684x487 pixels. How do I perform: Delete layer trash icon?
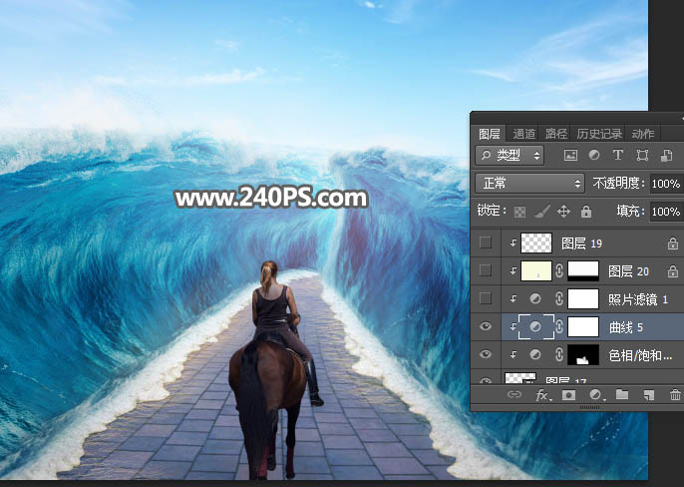coord(675,395)
